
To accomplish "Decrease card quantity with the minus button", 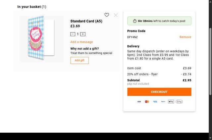I will tap(73, 34).
